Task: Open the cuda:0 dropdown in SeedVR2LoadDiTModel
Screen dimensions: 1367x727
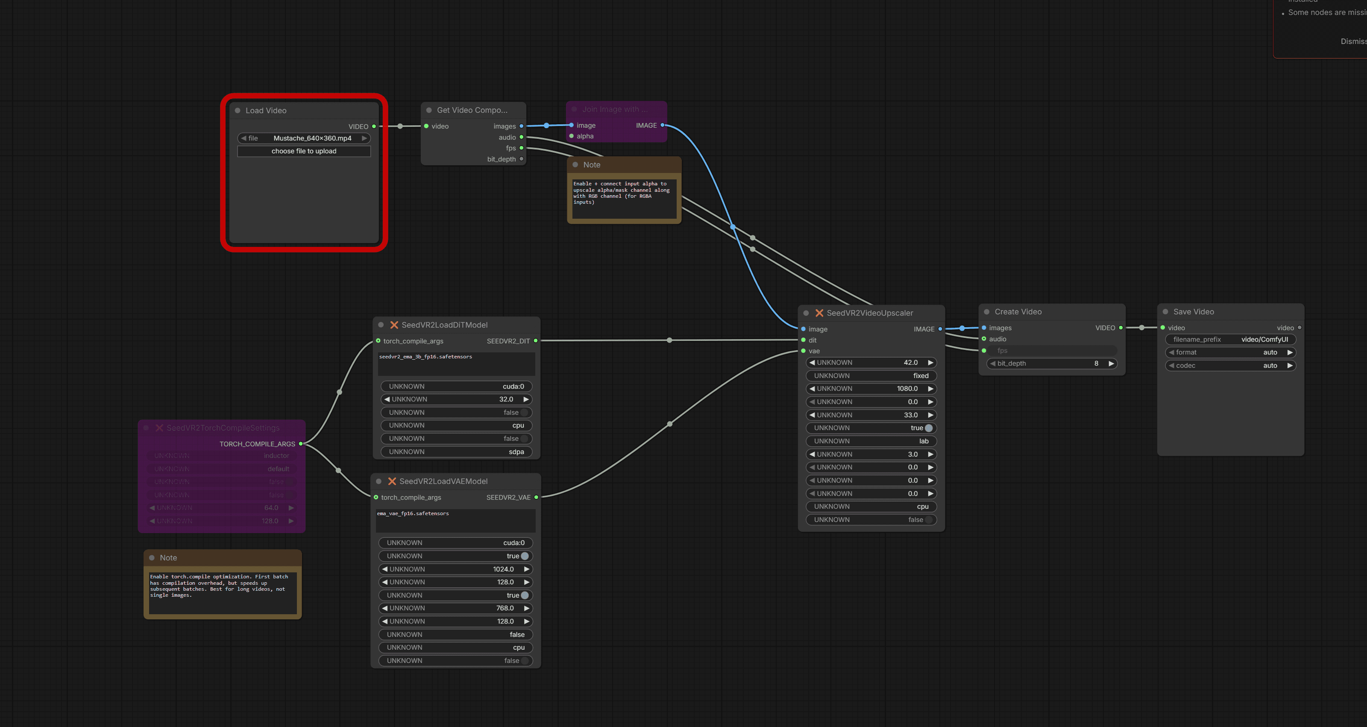Action: (456, 387)
